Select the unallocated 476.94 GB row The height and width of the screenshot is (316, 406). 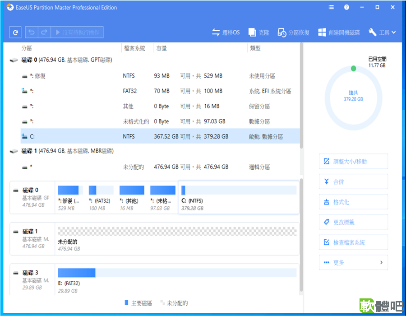(x=160, y=167)
